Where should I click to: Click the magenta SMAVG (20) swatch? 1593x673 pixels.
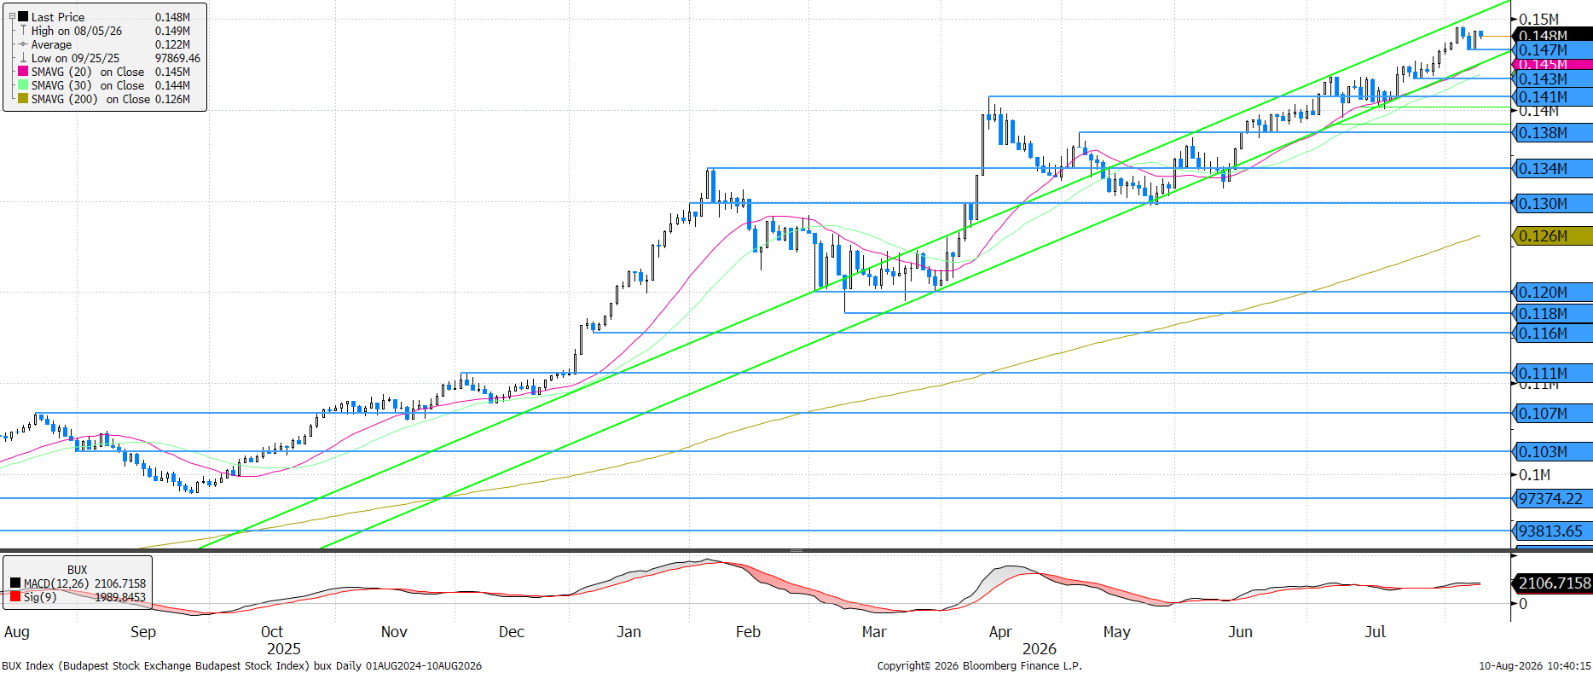[23, 72]
